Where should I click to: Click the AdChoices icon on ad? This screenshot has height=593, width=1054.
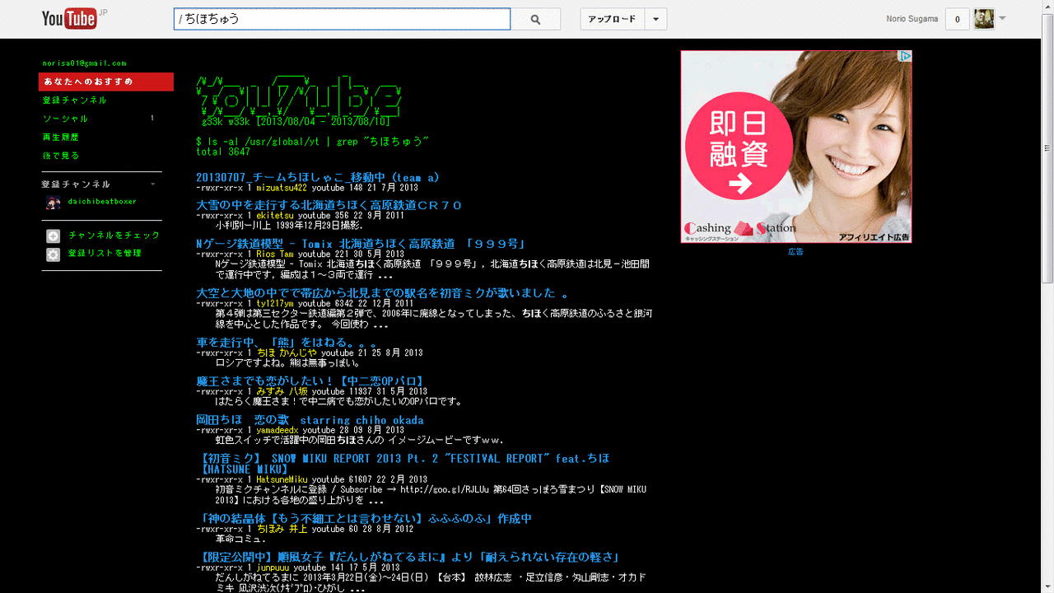[904, 56]
